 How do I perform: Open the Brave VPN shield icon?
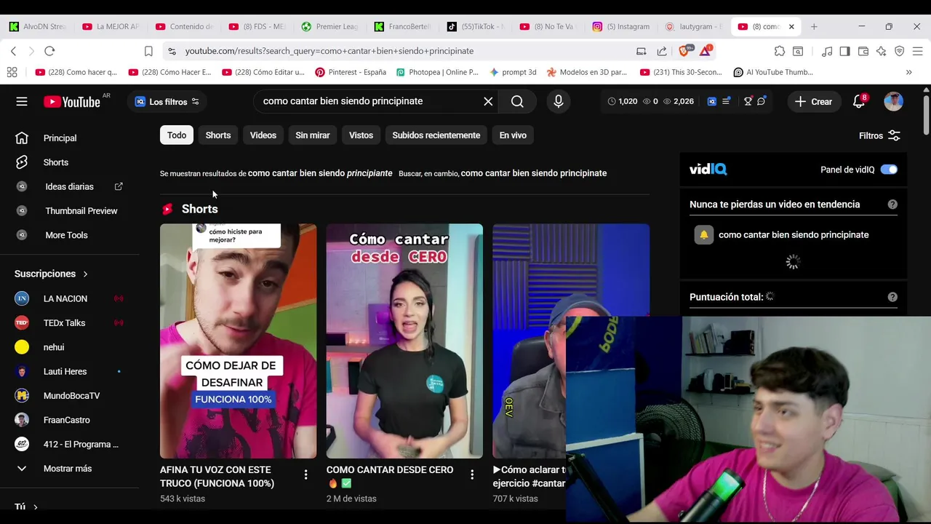click(899, 51)
